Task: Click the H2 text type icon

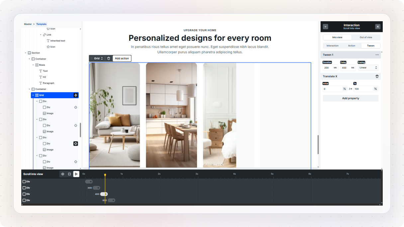Action: tap(41, 77)
